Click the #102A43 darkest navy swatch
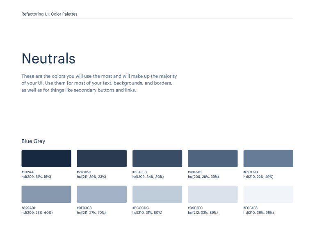Viewport: 315px width, 236px height. (46, 159)
